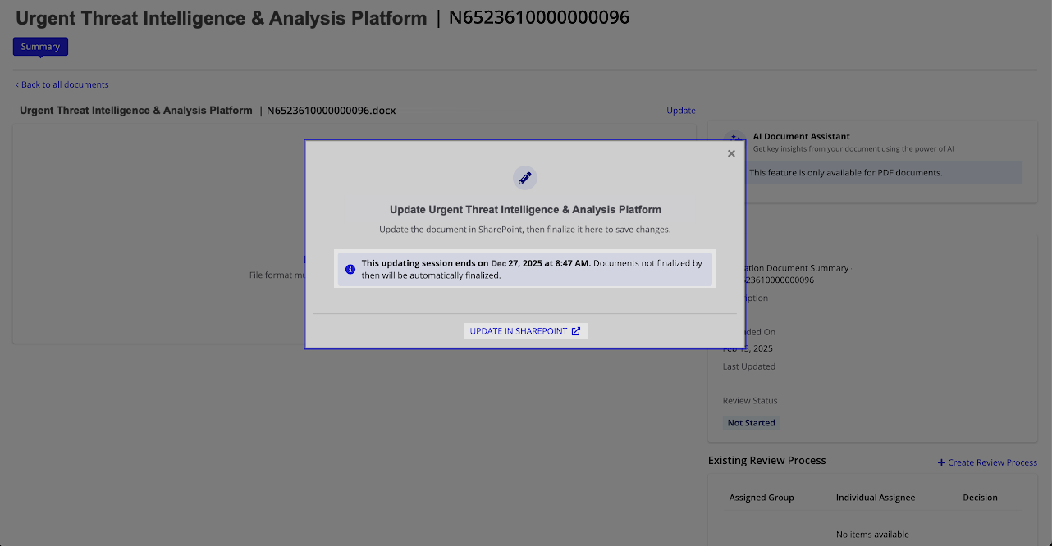Click the page heading document number N6523610000000096
Image resolution: width=1052 pixels, height=546 pixels.
click(539, 17)
